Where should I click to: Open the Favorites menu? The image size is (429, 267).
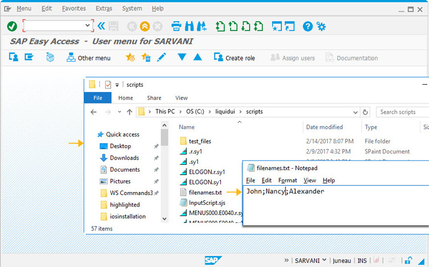[x=74, y=9]
